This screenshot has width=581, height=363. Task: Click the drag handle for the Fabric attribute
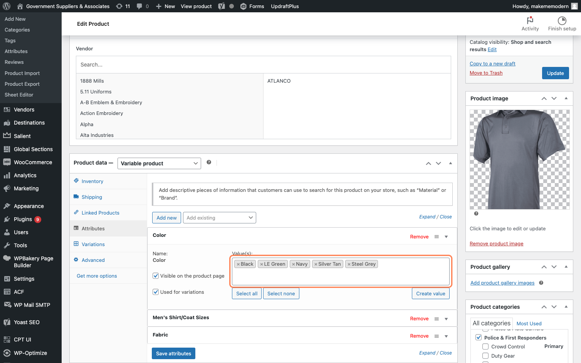click(x=437, y=336)
